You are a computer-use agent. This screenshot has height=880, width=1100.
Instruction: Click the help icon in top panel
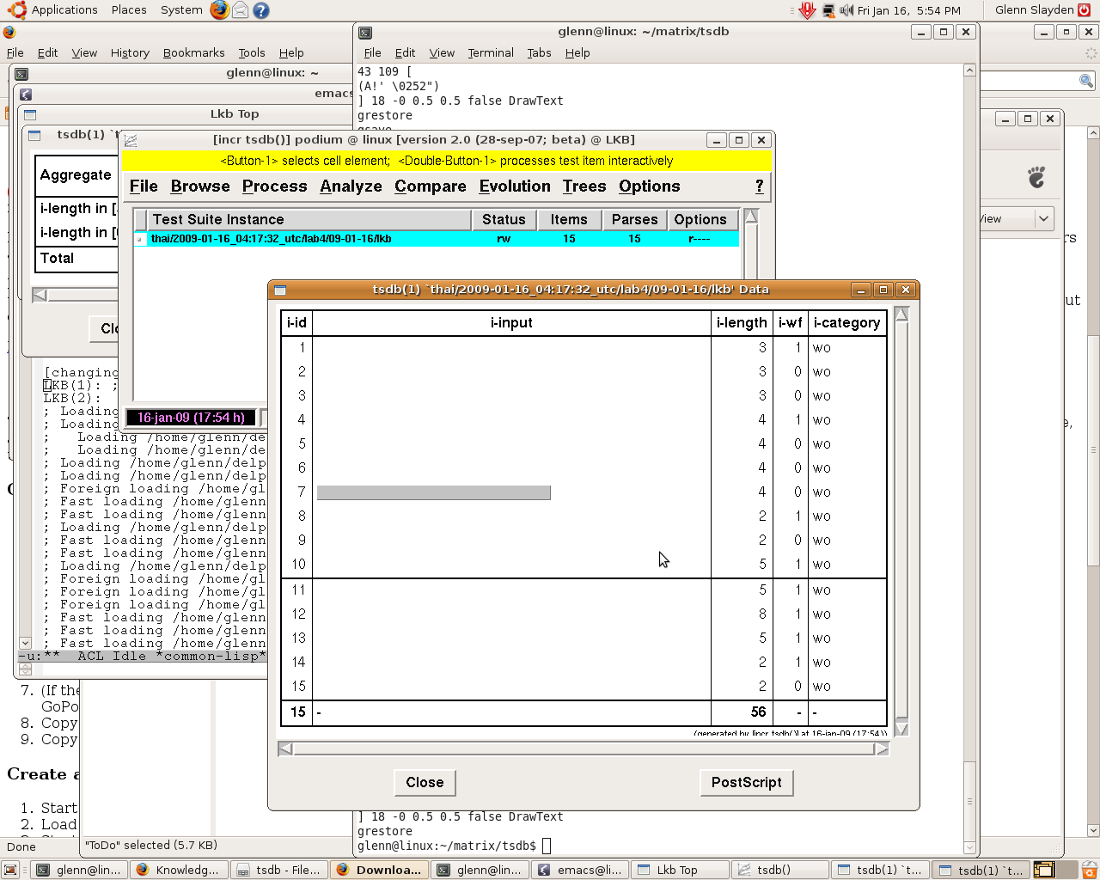coord(261,10)
